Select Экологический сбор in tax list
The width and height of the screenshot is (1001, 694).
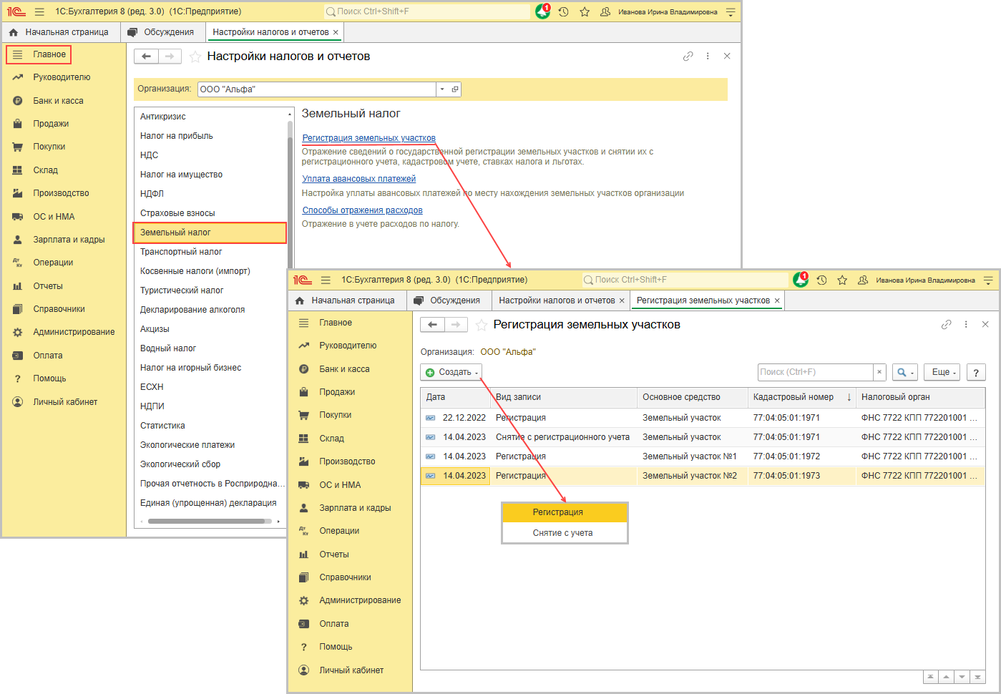click(210, 464)
